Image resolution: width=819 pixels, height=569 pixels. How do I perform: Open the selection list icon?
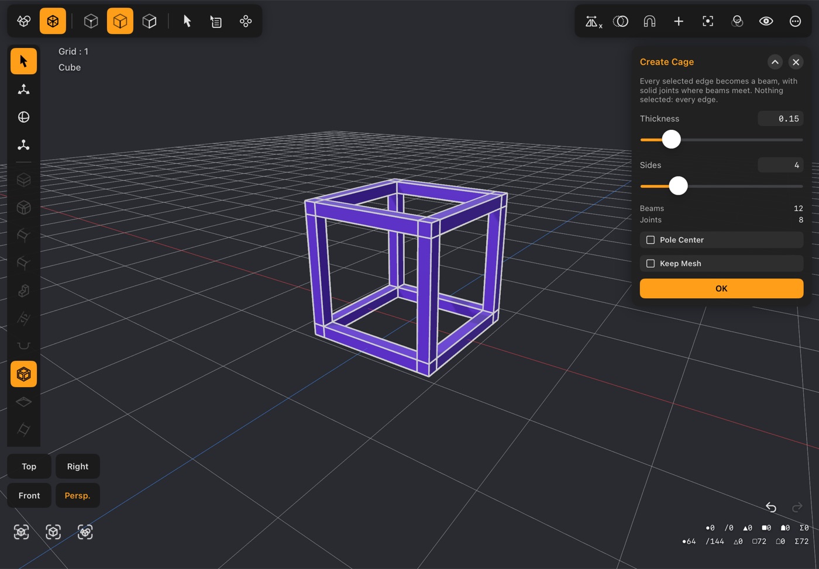pyautogui.click(x=216, y=21)
